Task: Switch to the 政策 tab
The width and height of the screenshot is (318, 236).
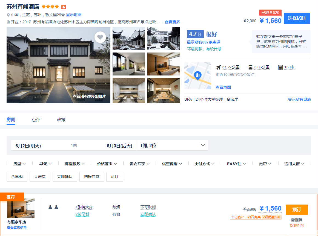Action: click(61, 120)
